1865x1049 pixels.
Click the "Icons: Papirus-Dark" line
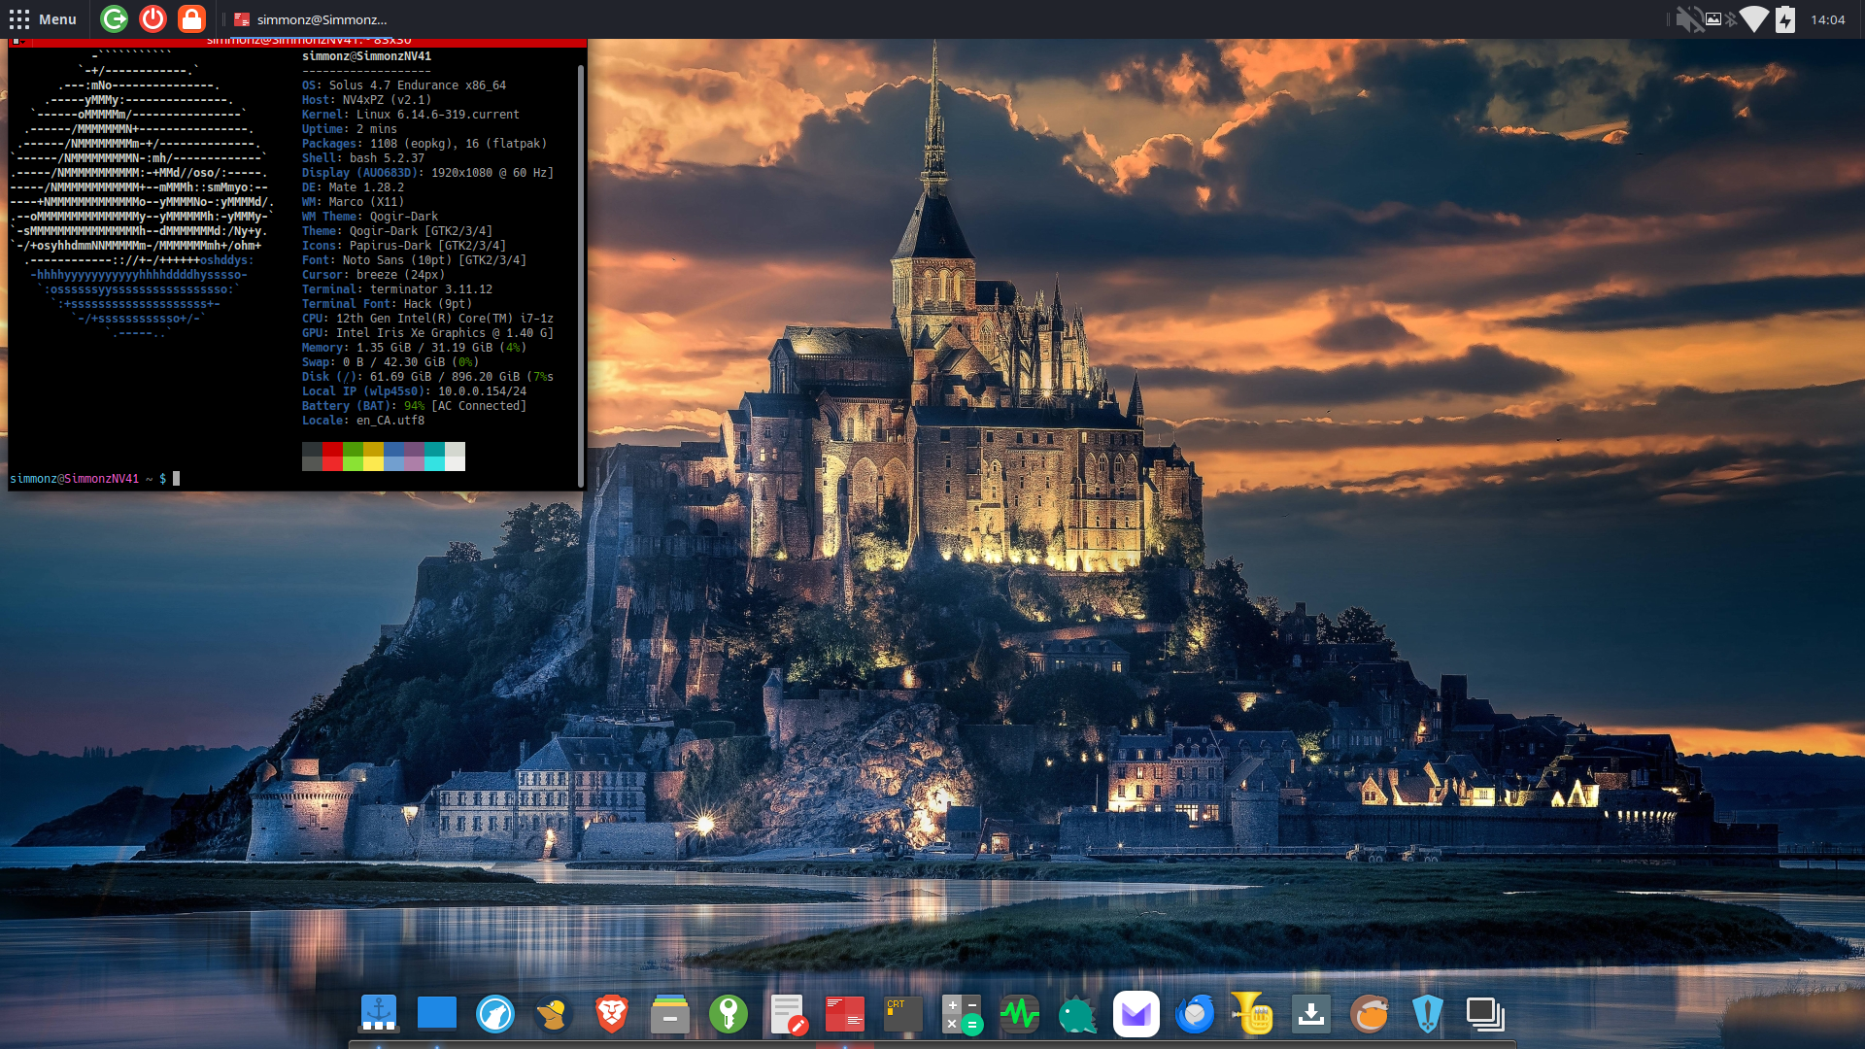coord(404,246)
